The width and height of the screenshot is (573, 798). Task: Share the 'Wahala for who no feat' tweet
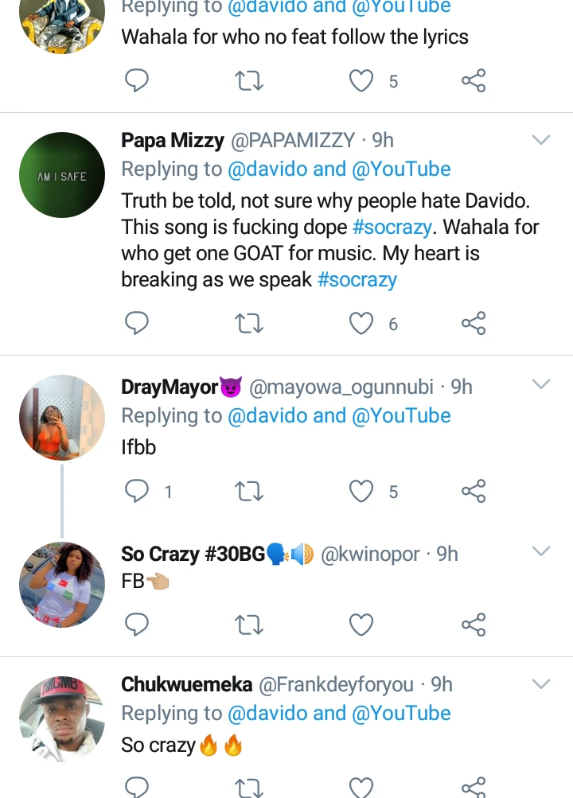(474, 80)
